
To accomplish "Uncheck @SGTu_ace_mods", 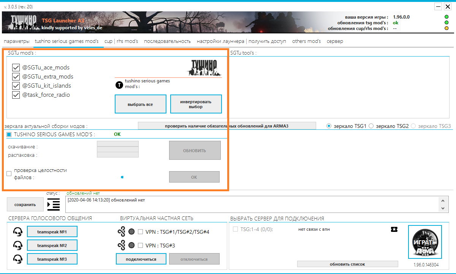I will [16, 68].
